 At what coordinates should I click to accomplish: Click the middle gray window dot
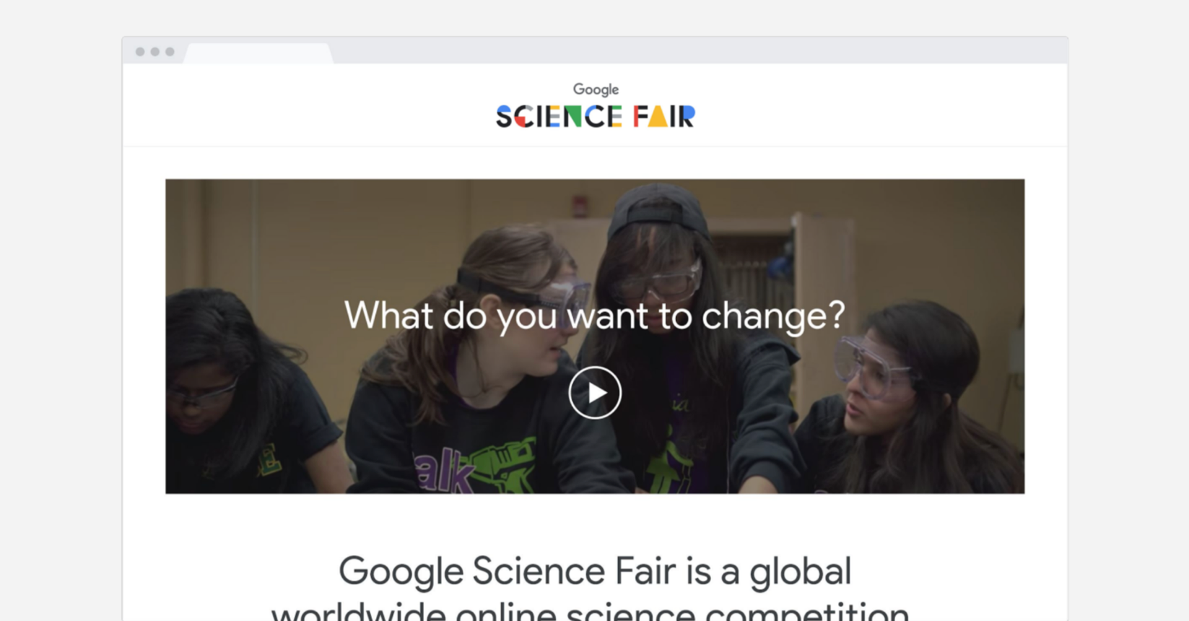click(155, 51)
